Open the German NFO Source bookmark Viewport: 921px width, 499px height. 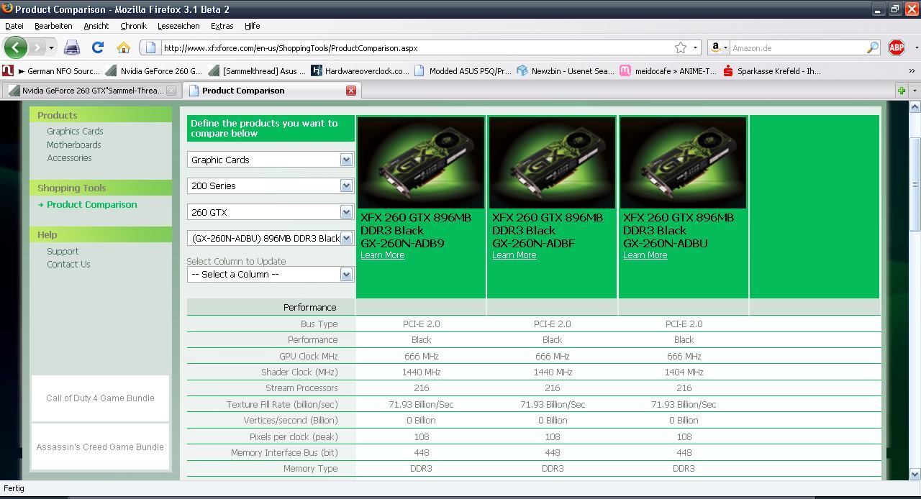pos(51,70)
